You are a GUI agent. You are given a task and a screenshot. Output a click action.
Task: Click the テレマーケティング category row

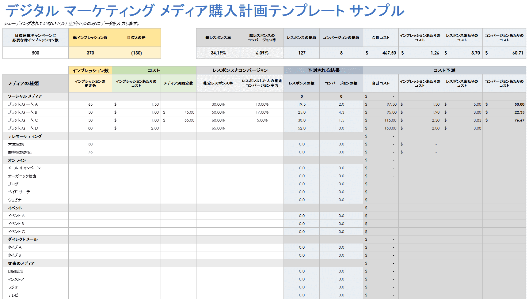pyautogui.click(x=264, y=136)
